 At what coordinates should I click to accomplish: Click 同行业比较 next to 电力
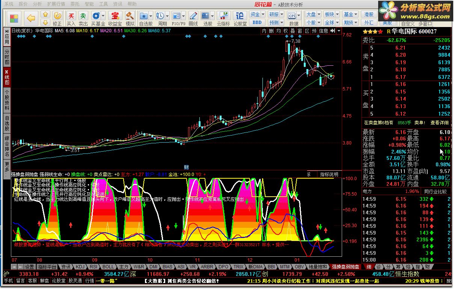[x=436, y=191]
